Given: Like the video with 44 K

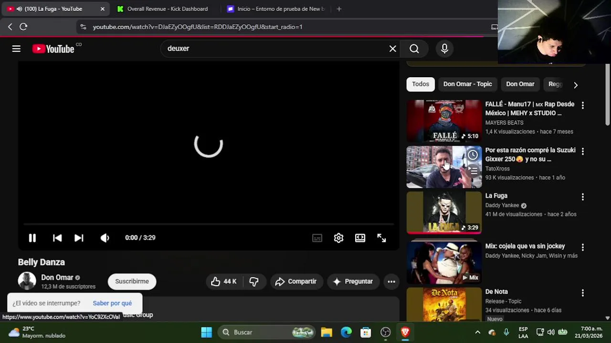Looking at the screenshot, I should coord(224,282).
